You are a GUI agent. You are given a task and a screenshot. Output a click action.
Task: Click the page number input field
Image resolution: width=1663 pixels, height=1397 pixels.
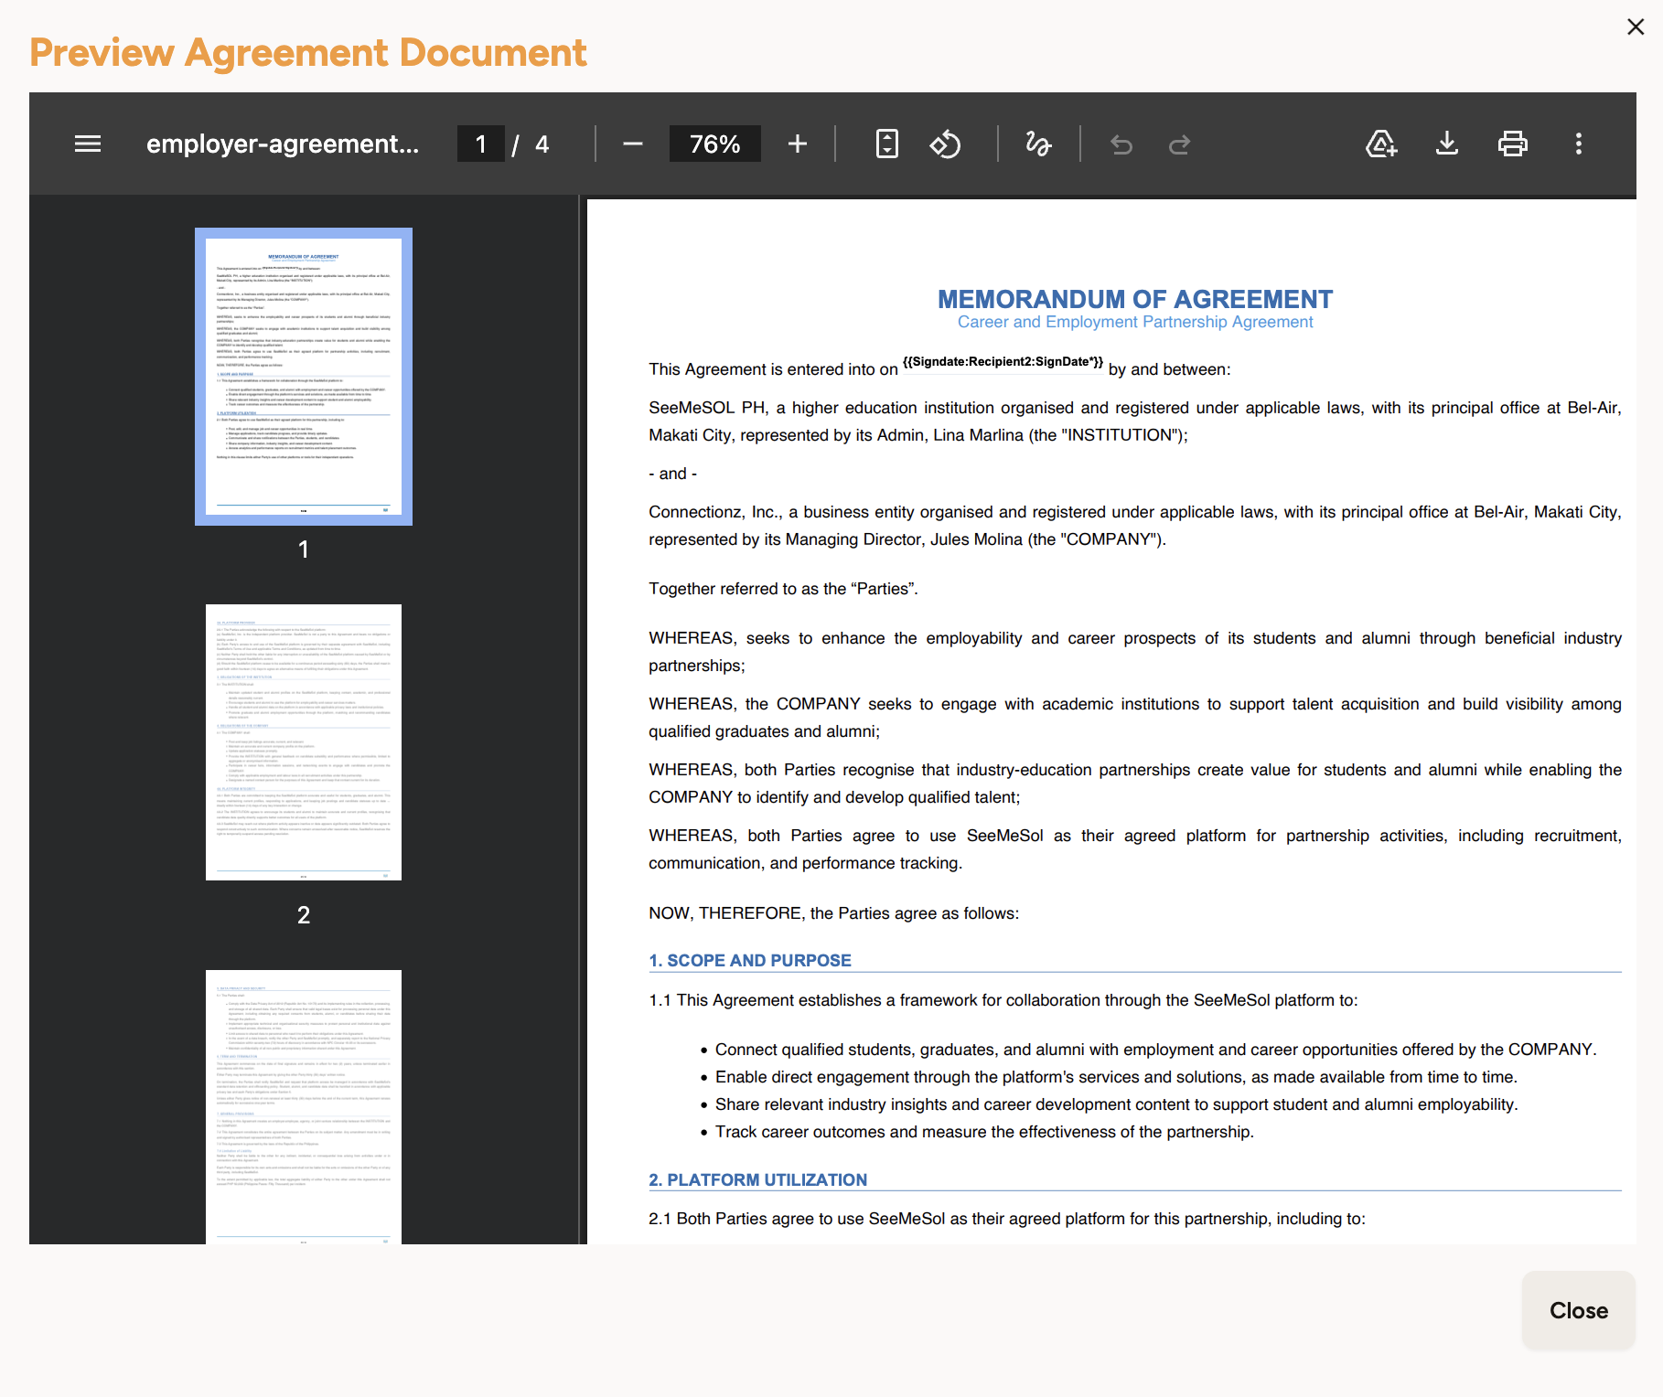point(480,144)
